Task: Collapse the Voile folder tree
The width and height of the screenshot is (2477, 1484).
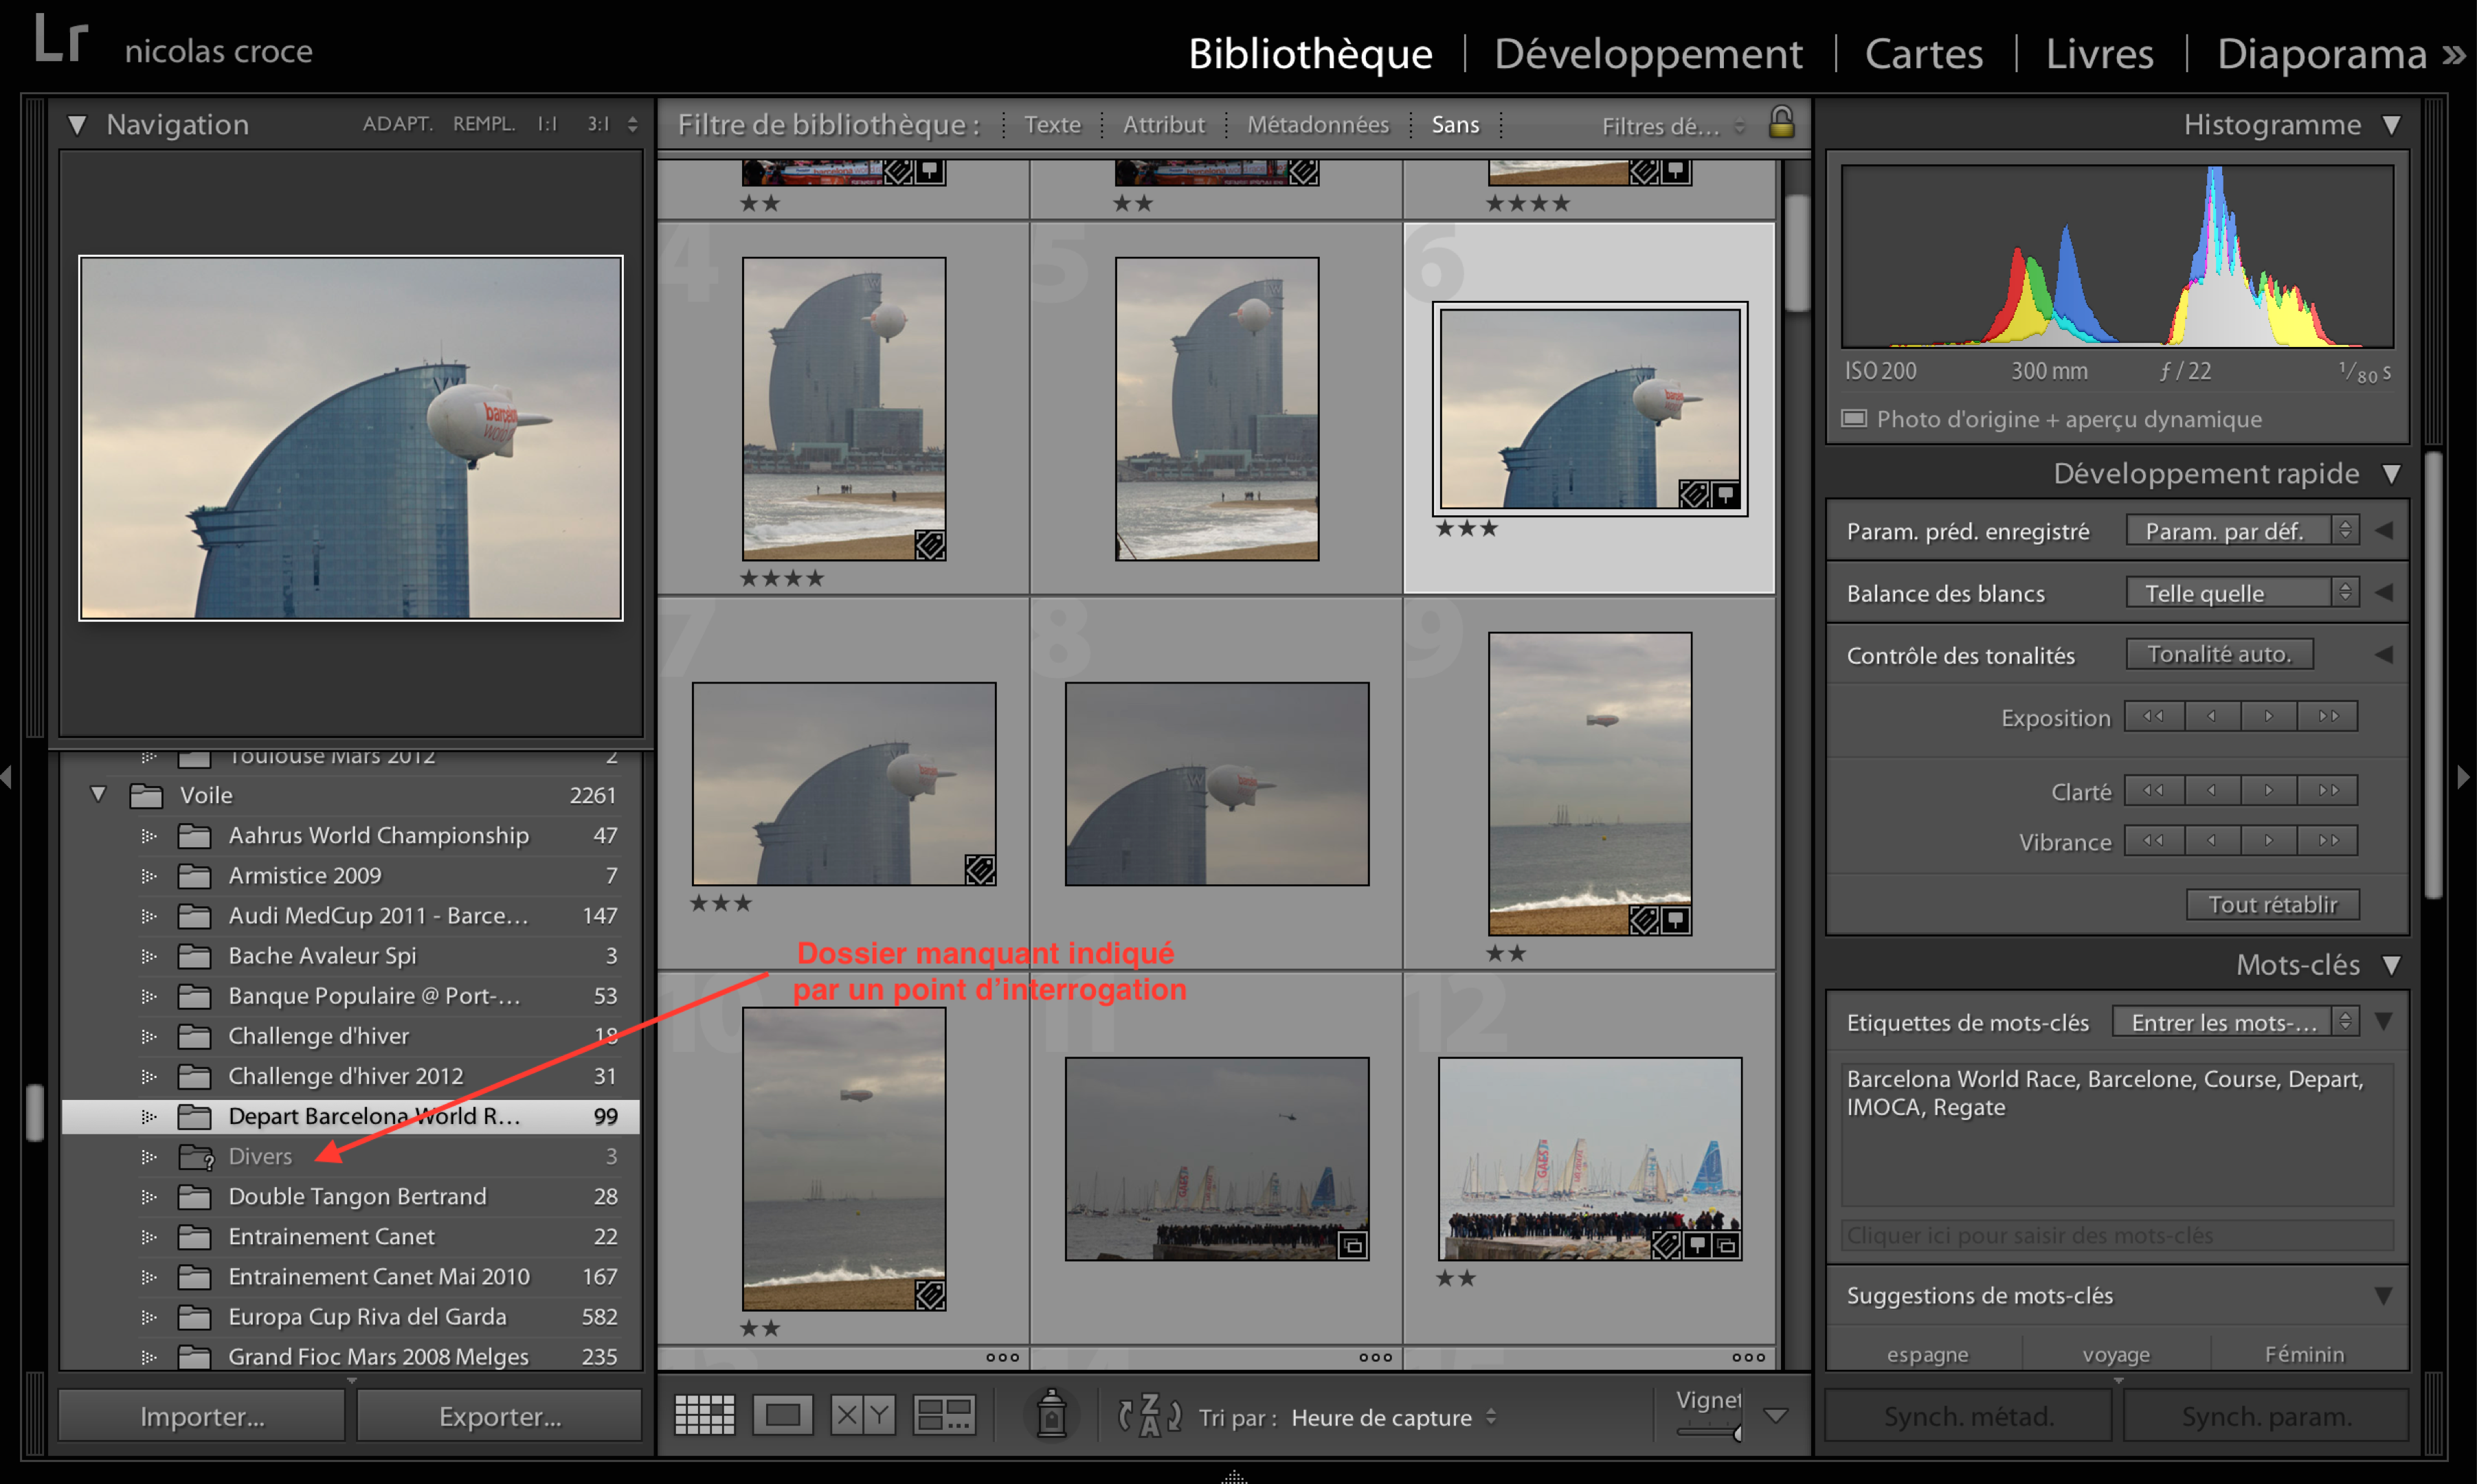Action: (x=98, y=794)
